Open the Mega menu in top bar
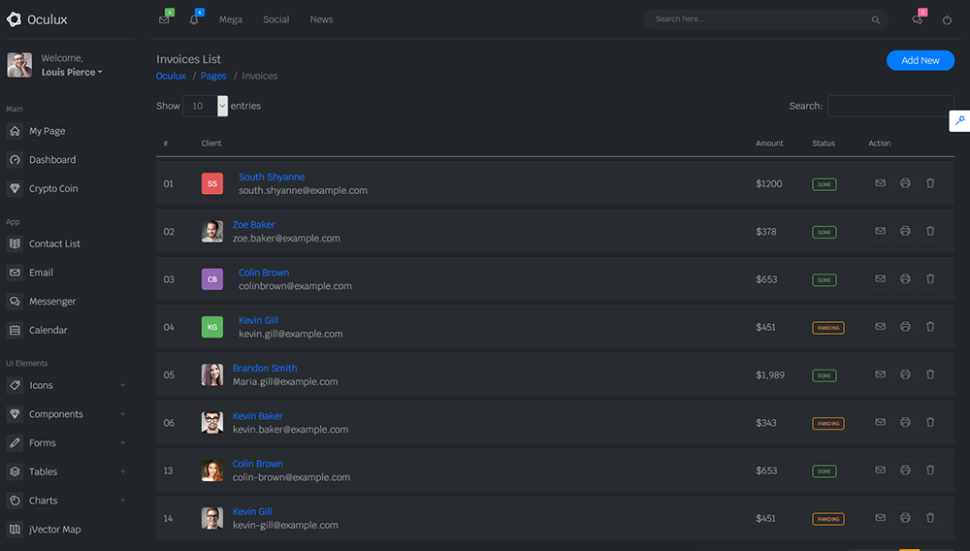 pyautogui.click(x=231, y=19)
